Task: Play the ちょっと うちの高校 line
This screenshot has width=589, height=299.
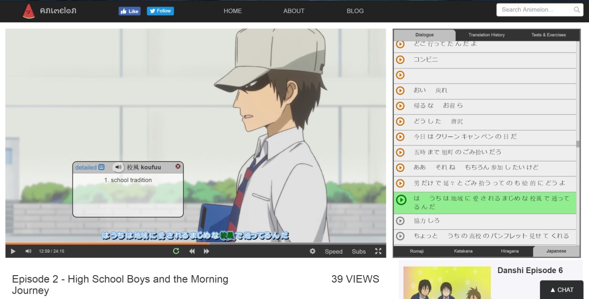Action: tap(400, 236)
